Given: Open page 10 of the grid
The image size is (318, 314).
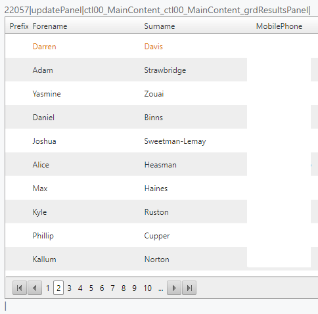Looking at the screenshot, I should [x=147, y=288].
